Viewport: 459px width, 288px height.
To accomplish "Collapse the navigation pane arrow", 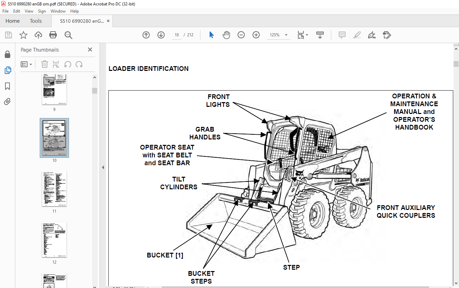I will 103,168.
